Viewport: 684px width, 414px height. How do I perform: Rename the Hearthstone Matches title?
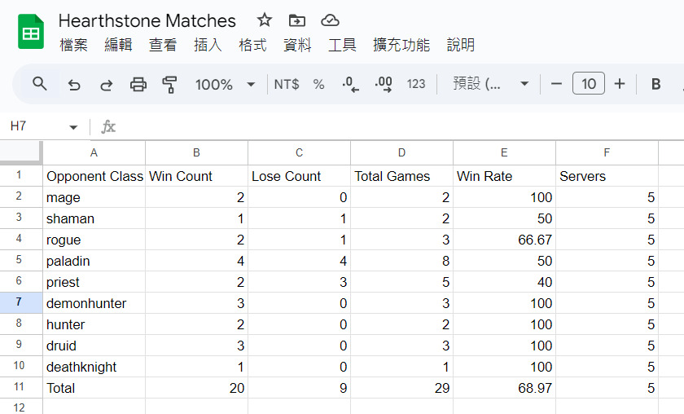[x=147, y=21]
